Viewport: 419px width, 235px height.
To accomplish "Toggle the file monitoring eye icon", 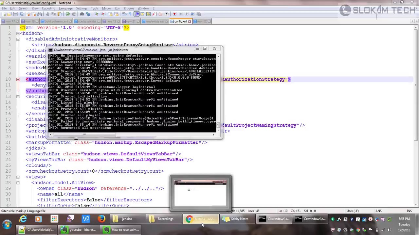I will tap(166, 14).
